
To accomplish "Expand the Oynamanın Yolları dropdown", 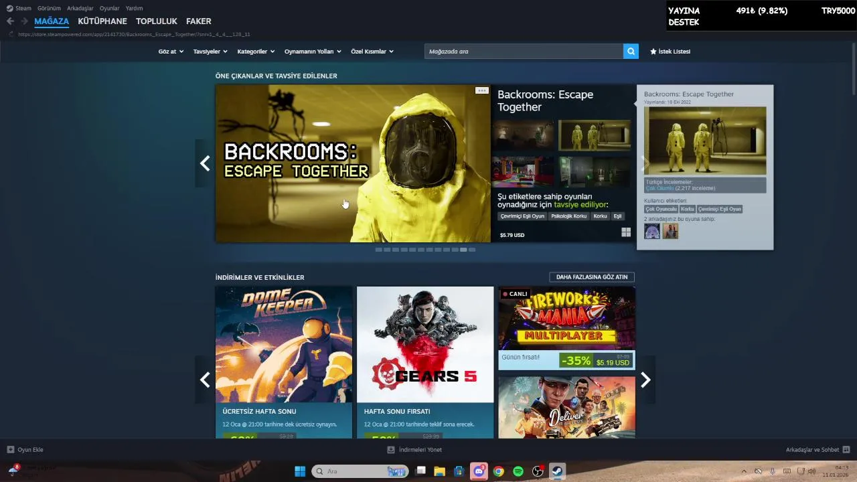I will coord(313,52).
